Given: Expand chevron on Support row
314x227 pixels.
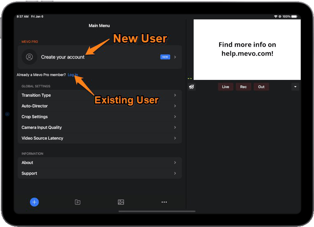Looking at the screenshot, I should [175, 173].
